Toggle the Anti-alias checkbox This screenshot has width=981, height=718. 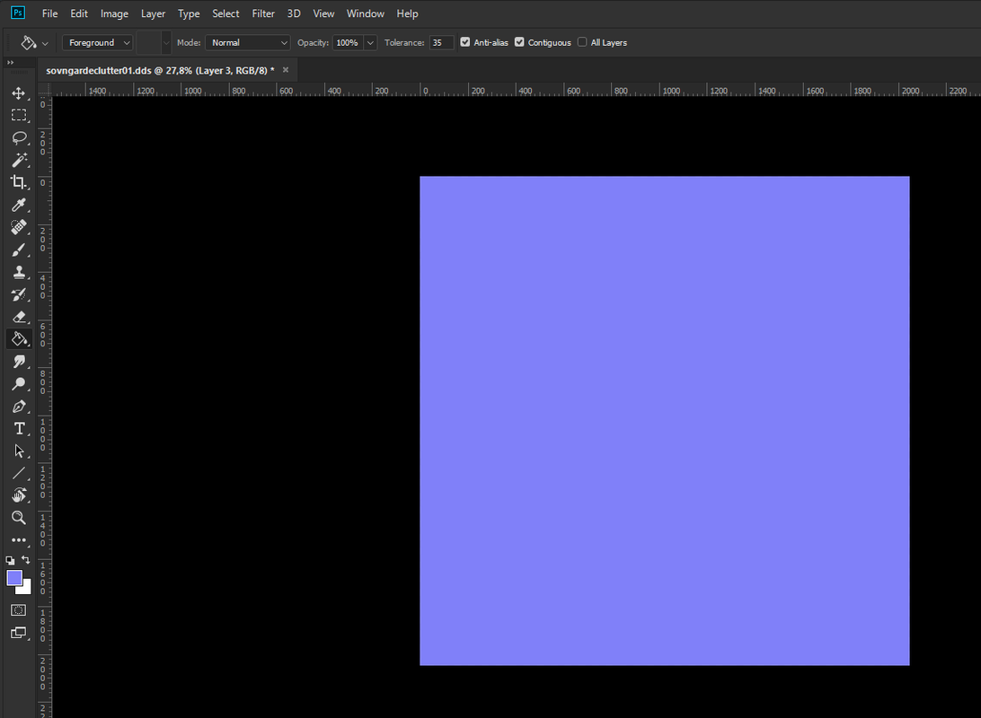[464, 42]
